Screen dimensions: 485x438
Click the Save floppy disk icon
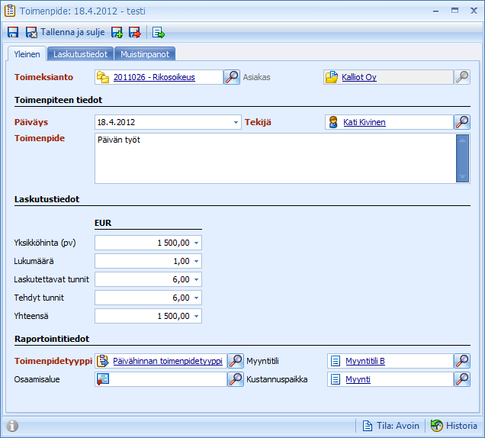click(13, 32)
